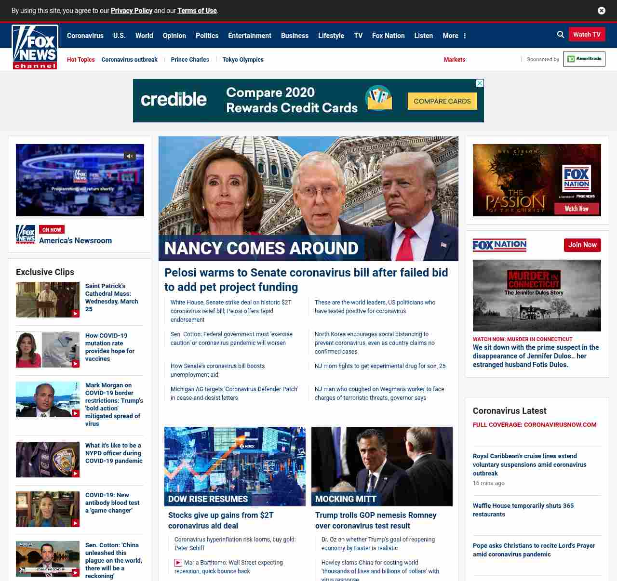The width and height of the screenshot is (617, 581).
Task: Click the TD Ameritrade sponsor logo
Action: pyautogui.click(x=584, y=59)
